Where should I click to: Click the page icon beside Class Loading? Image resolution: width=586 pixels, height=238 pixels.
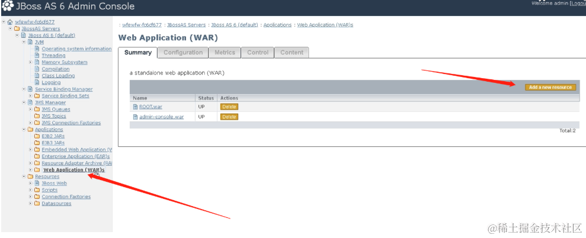coord(37,76)
